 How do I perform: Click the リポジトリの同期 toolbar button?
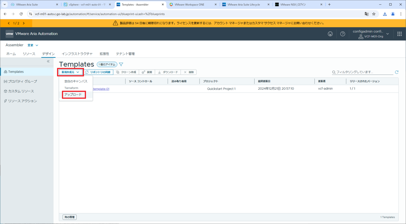(x=97, y=72)
